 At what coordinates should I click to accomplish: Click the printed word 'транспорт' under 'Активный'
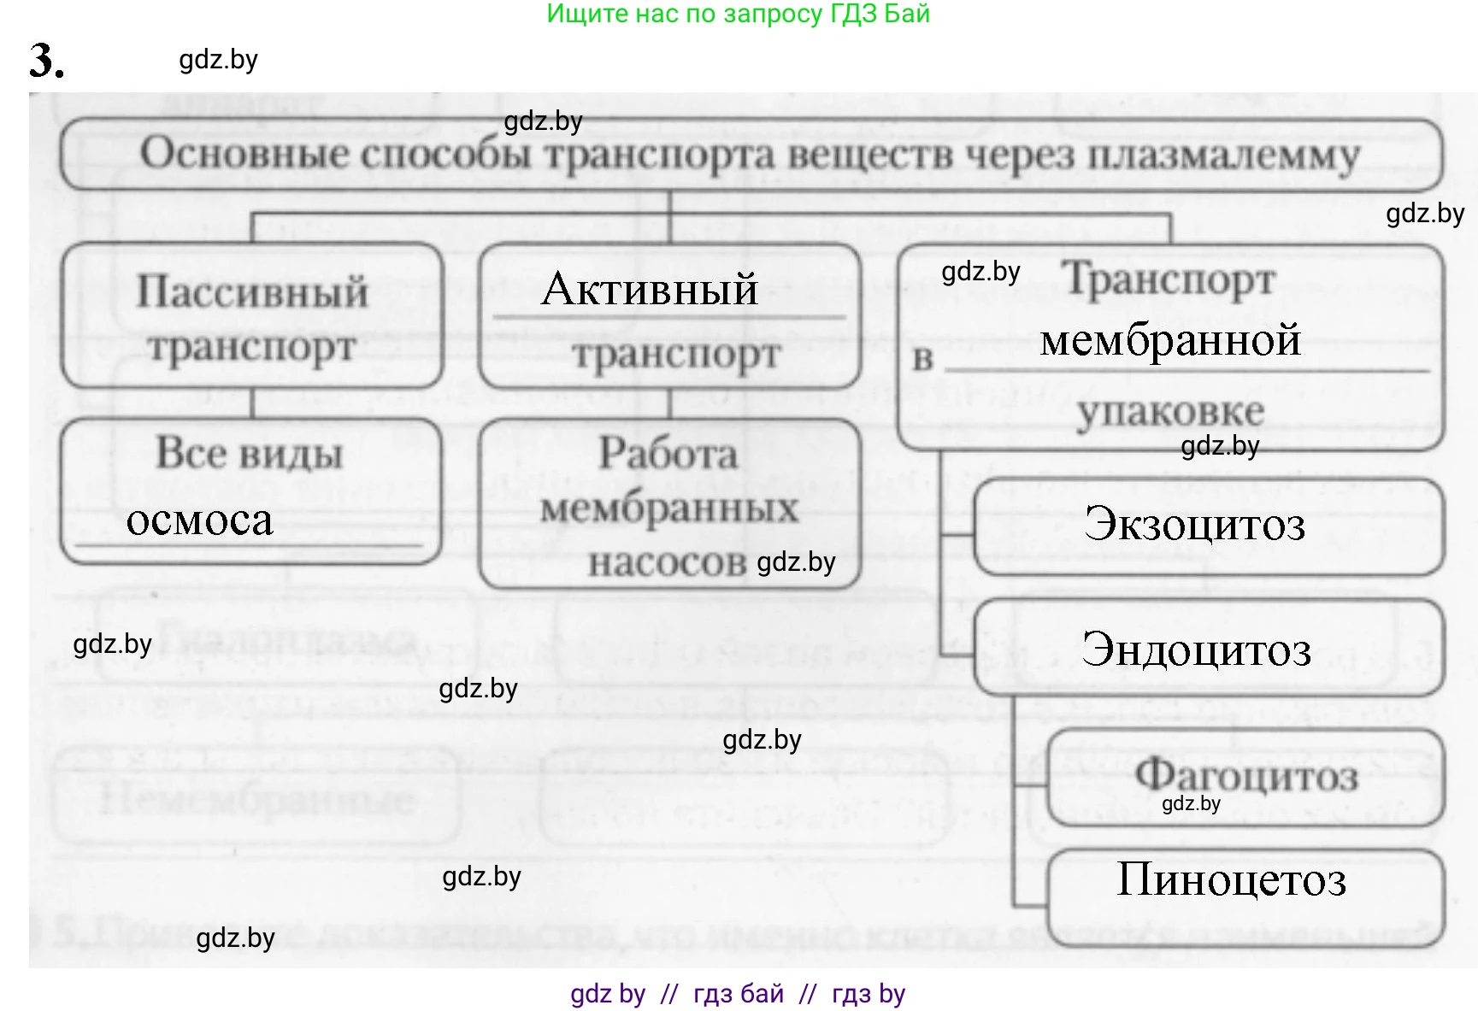tap(676, 354)
